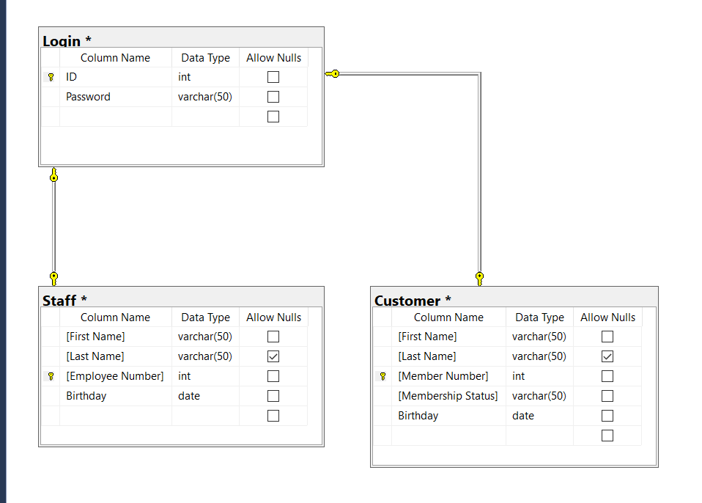Viewport: 702px width, 503px height.
Task: Enable Allow Nulls for the Password column
Action: [273, 96]
